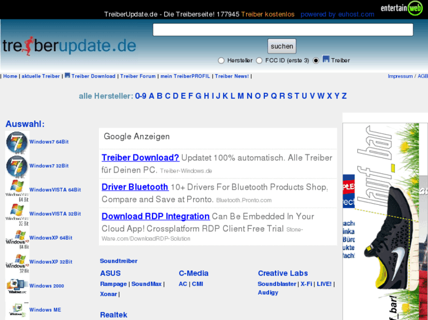The height and width of the screenshot is (320, 428).
Task: Select manufacturer letter Z
Action: [x=344, y=96]
